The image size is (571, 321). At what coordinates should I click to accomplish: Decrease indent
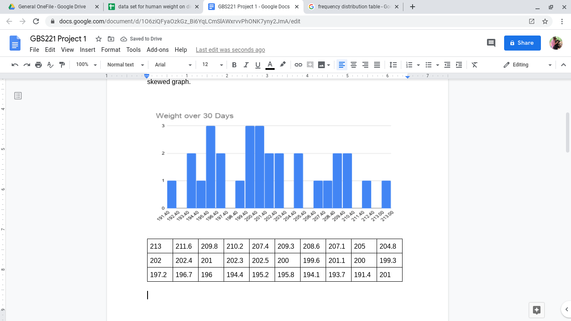click(x=447, y=65)
